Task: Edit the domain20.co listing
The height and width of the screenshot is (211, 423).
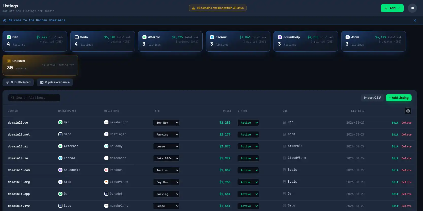Action: point(395,123)
